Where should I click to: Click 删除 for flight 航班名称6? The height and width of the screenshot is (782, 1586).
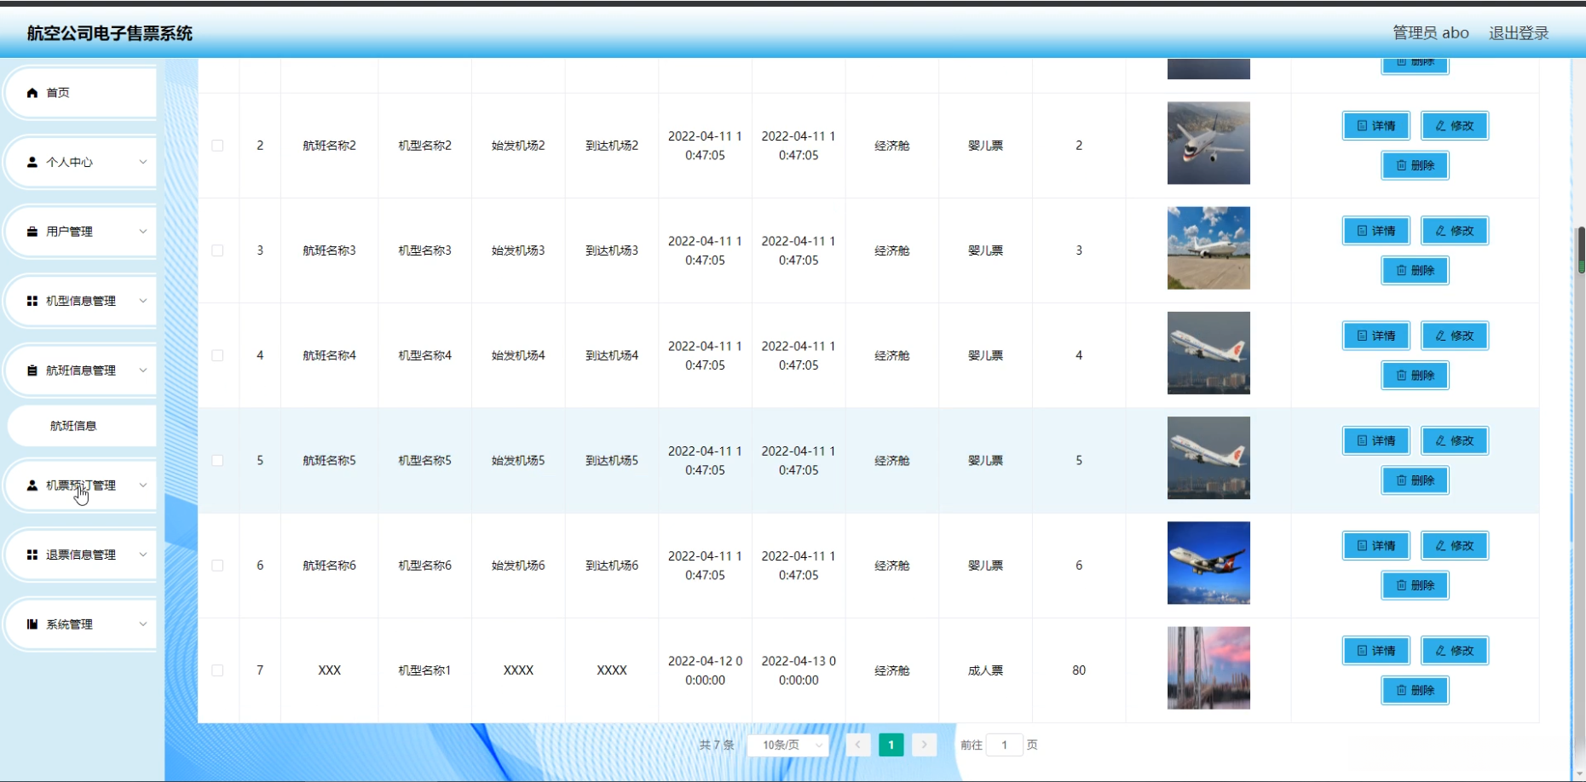(1416, 585)
